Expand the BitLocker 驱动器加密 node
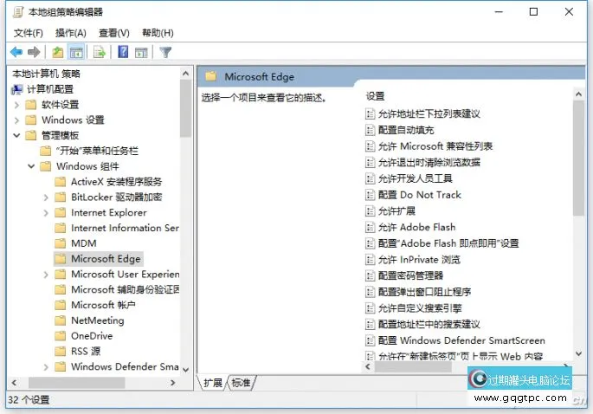The width and height of the screenshot is (593, 414). click(46, 197)
